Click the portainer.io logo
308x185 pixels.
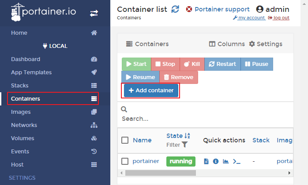tap(43, 12)
